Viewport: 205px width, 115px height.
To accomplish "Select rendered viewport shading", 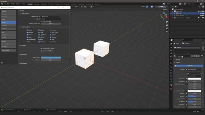I will [165, 7].
